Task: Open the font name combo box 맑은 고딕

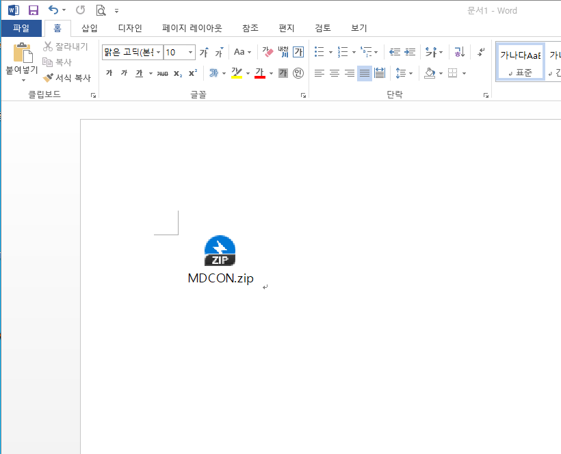Action: (133, 52)
